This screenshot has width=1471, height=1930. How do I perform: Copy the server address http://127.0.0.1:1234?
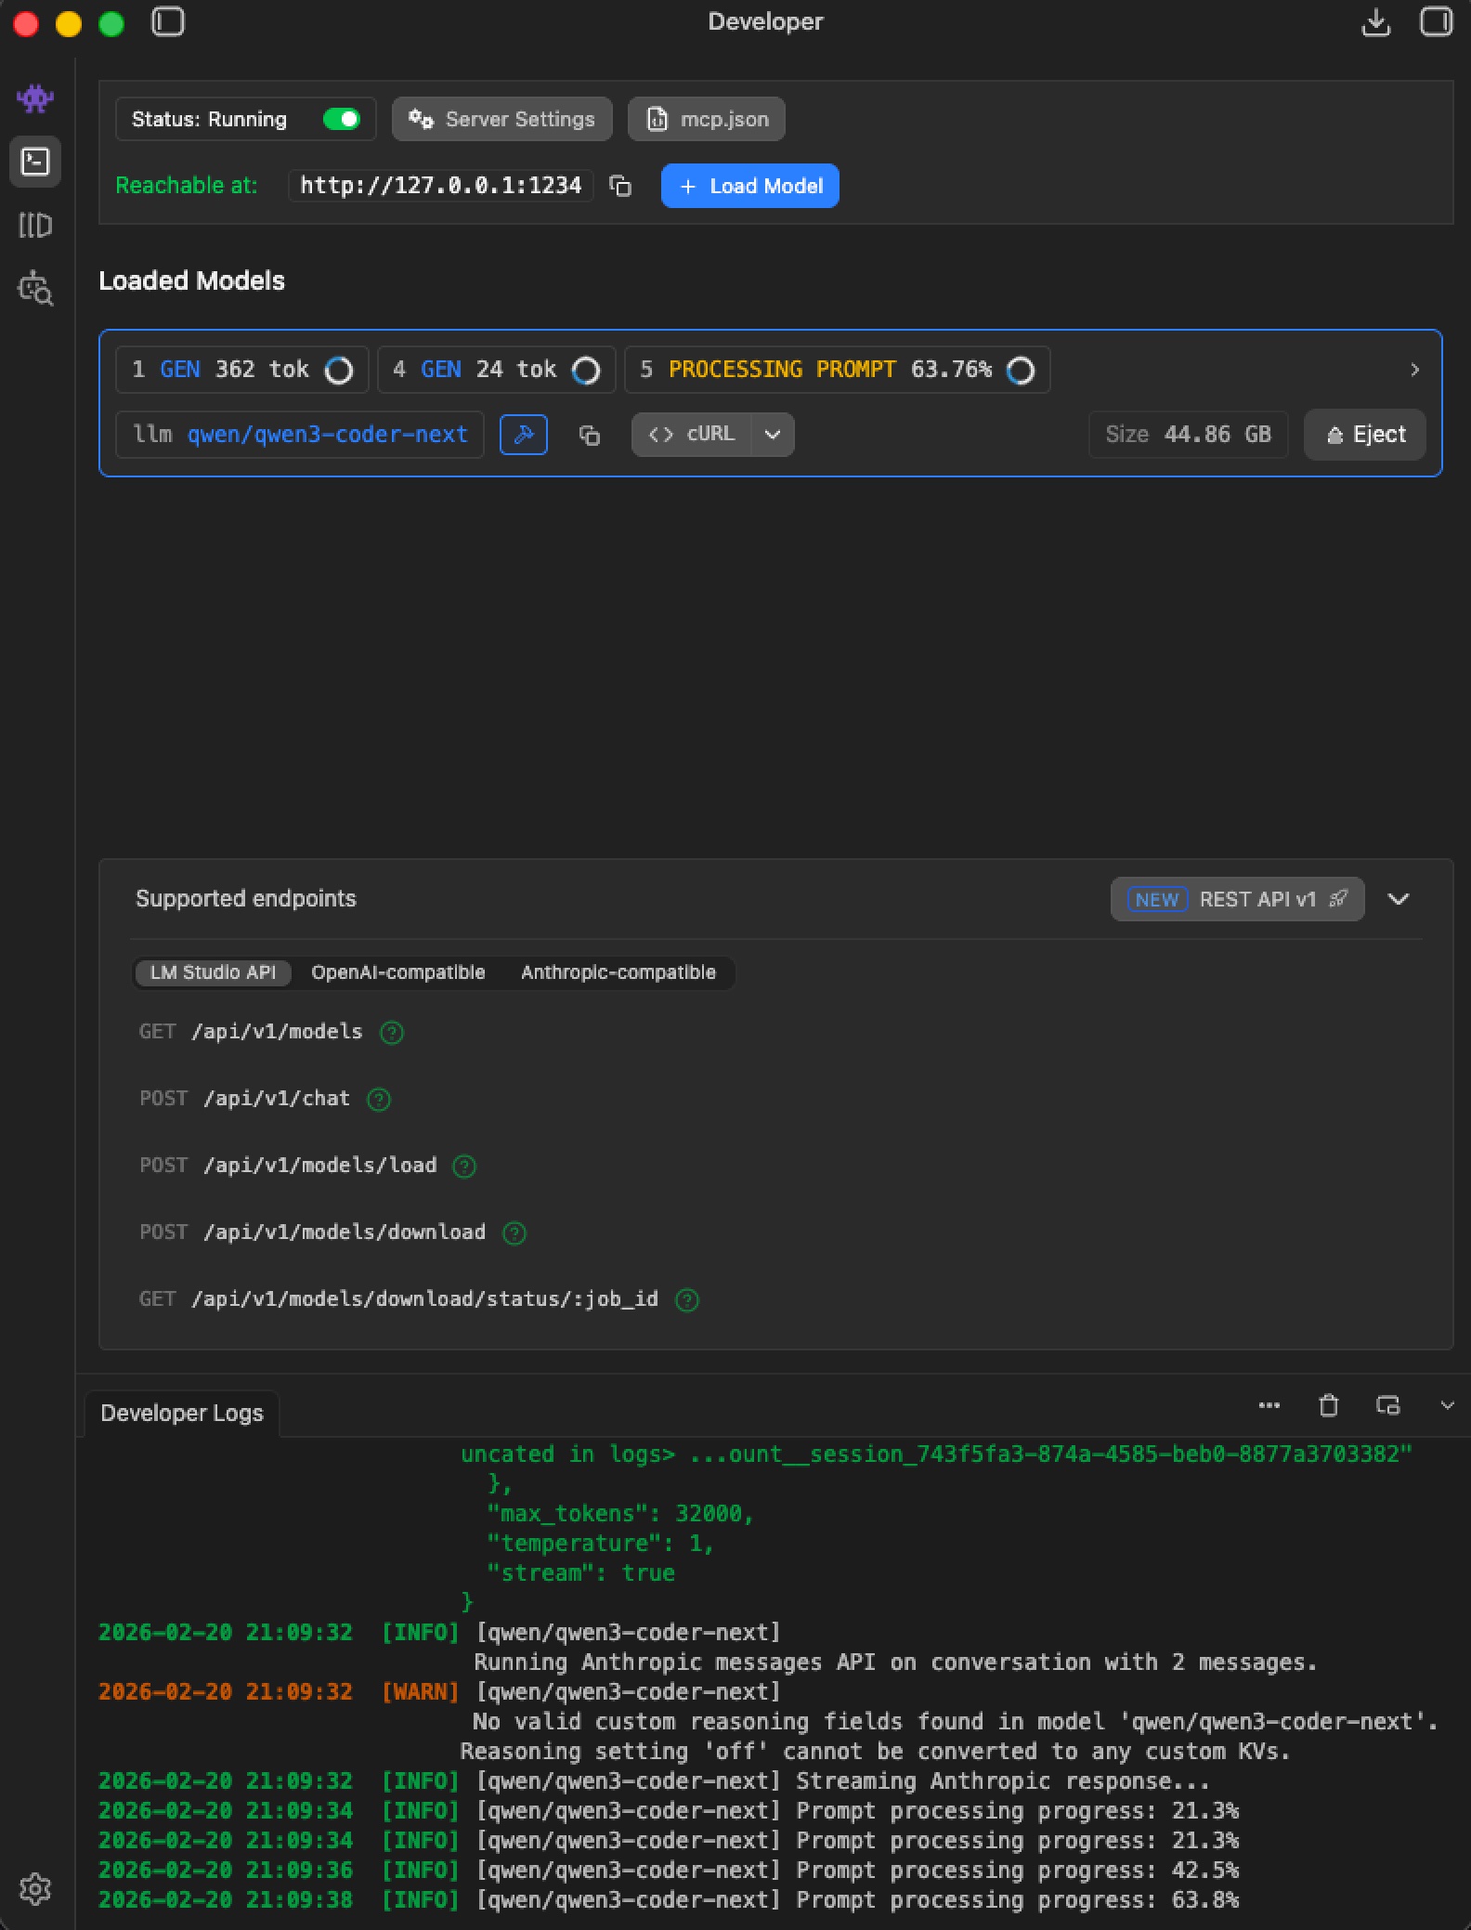(620, 186)
